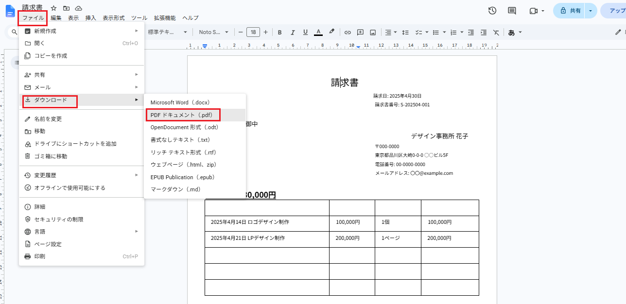Add a comment with comment icon

tap(360, 33)
